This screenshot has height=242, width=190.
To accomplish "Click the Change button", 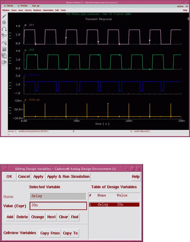I will [x=38, y=217].
